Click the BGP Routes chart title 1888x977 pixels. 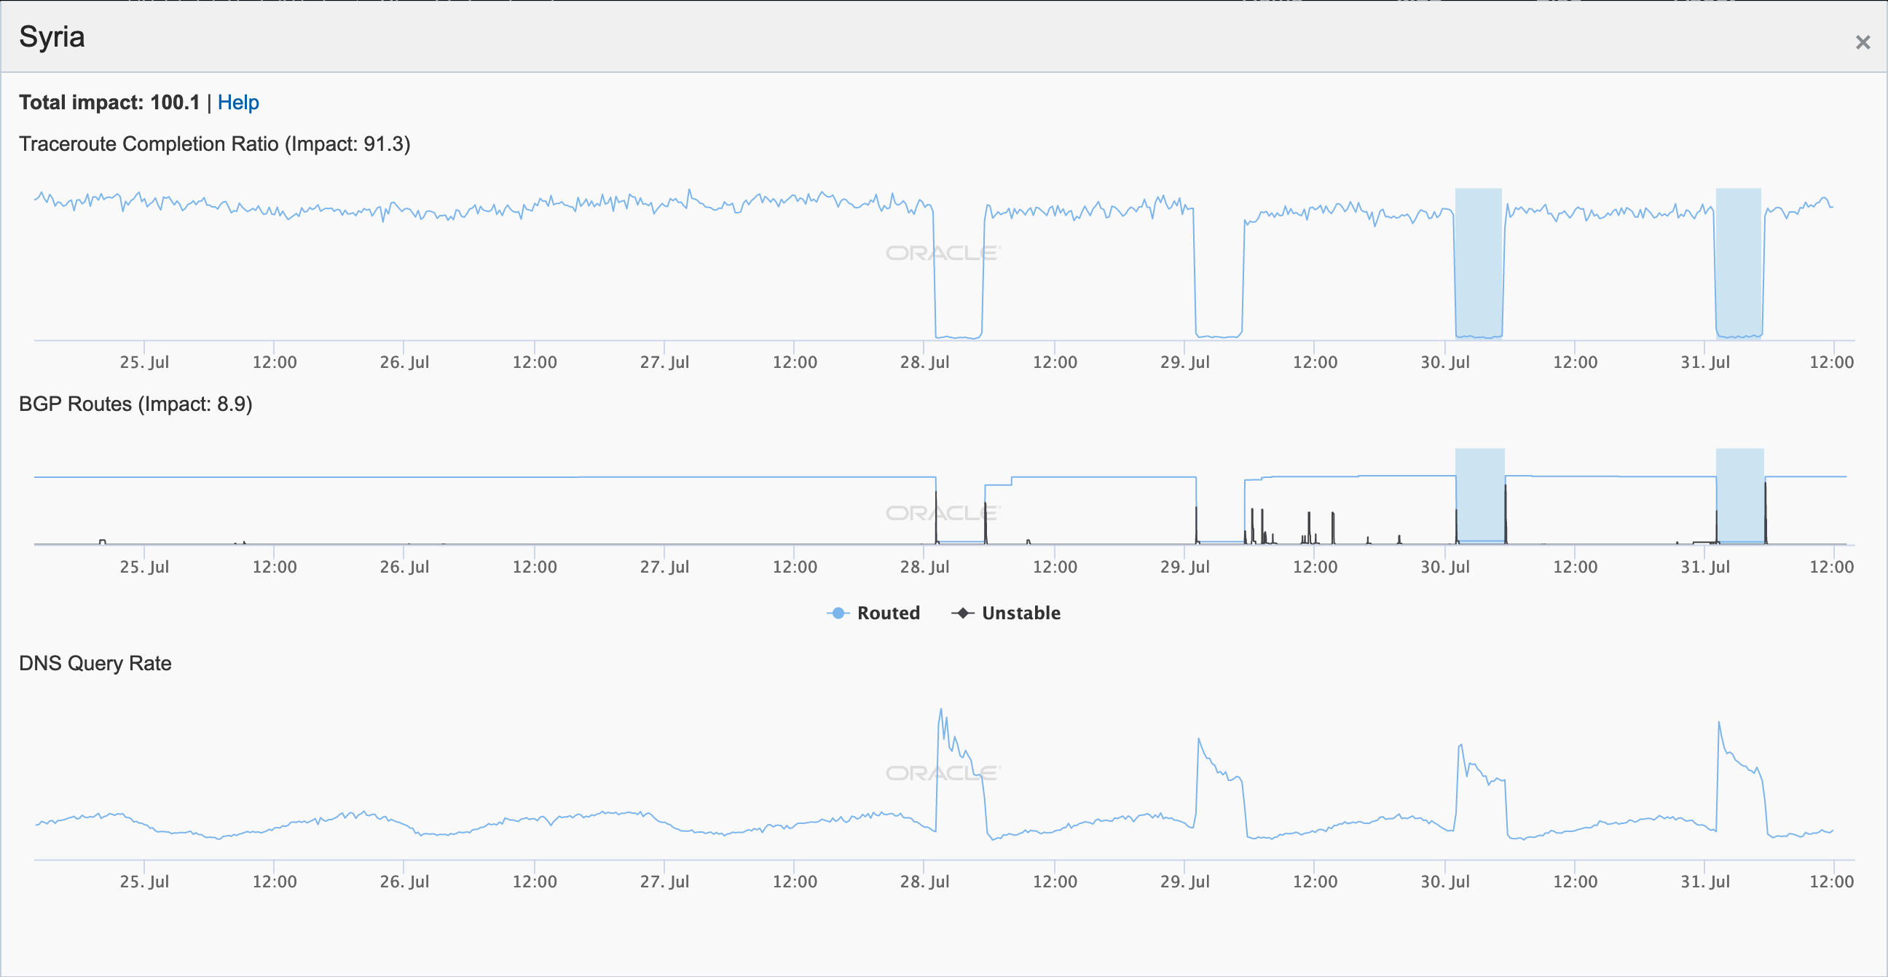[x=135, y=404]
